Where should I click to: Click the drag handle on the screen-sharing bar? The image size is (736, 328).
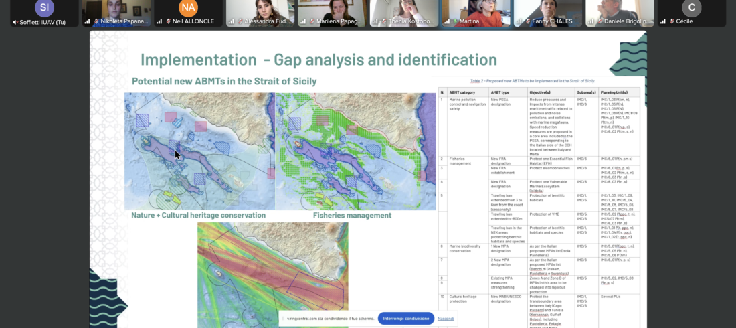point(283,319)
